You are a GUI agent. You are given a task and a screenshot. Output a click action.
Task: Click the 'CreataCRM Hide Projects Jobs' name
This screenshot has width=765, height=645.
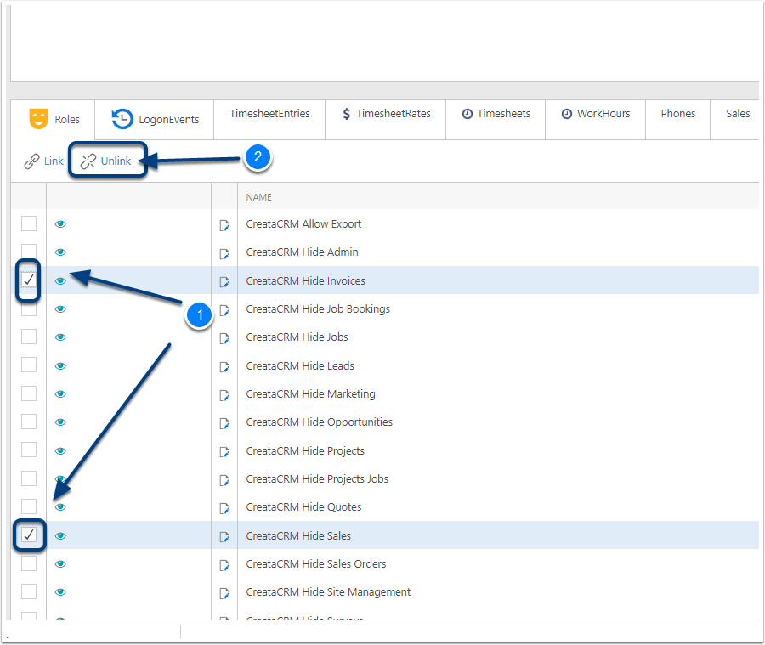coord(317,479)
